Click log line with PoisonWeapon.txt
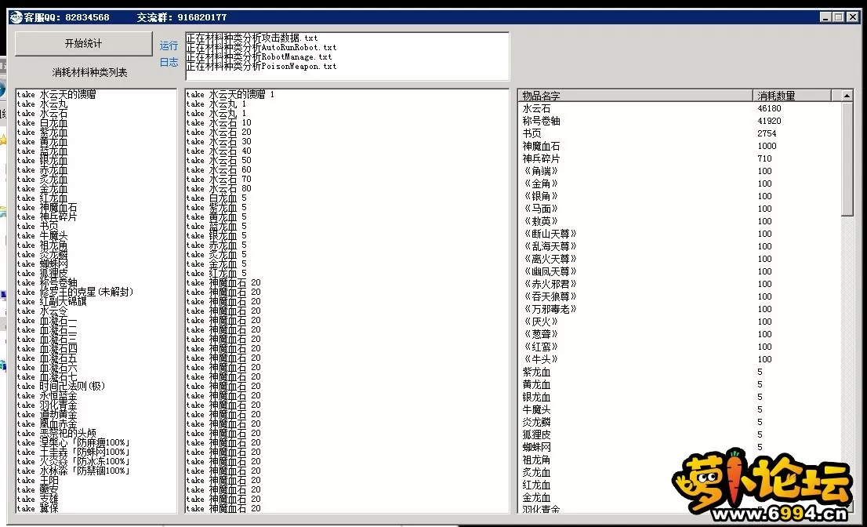The height and width of the screenshot is (527, 867). click(x=261, y=67)
